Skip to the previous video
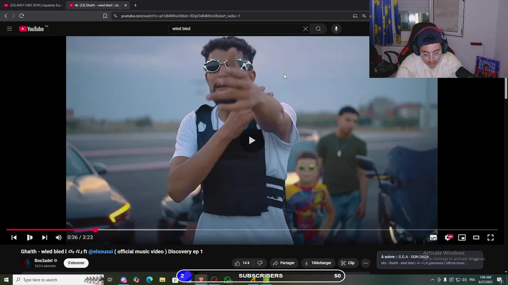The image size is (508, 285). coord(14,237)
